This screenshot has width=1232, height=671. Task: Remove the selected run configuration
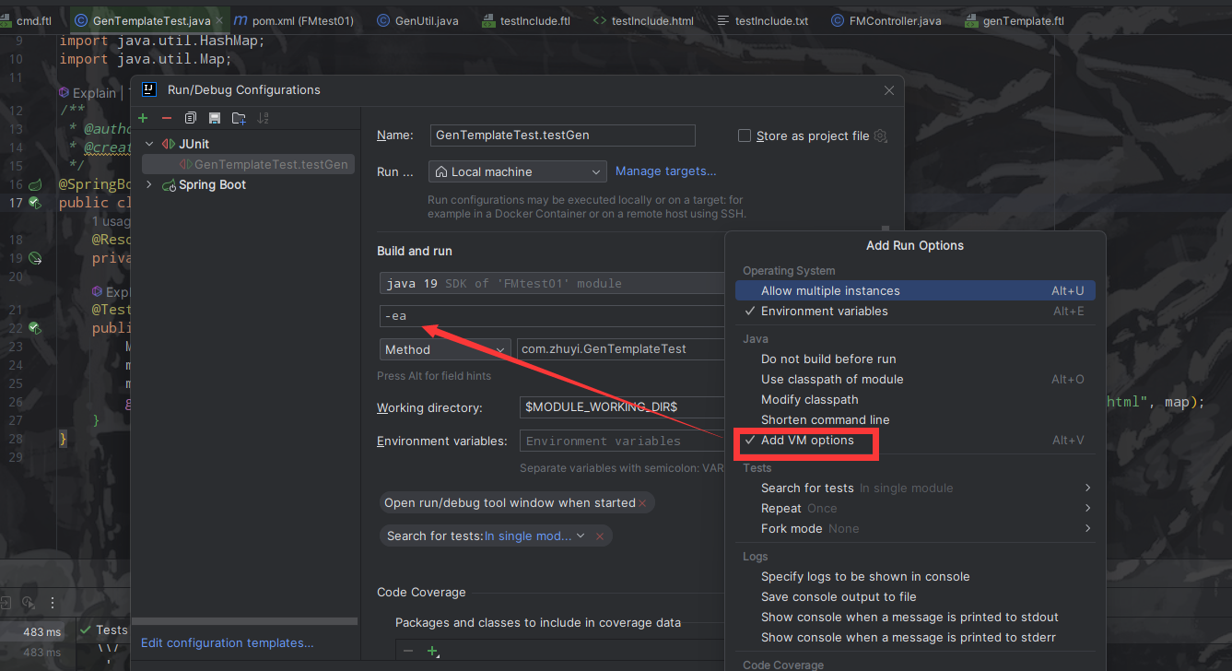click(167, 118)
